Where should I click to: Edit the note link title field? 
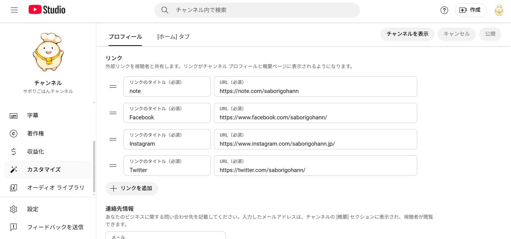point(167,87)
